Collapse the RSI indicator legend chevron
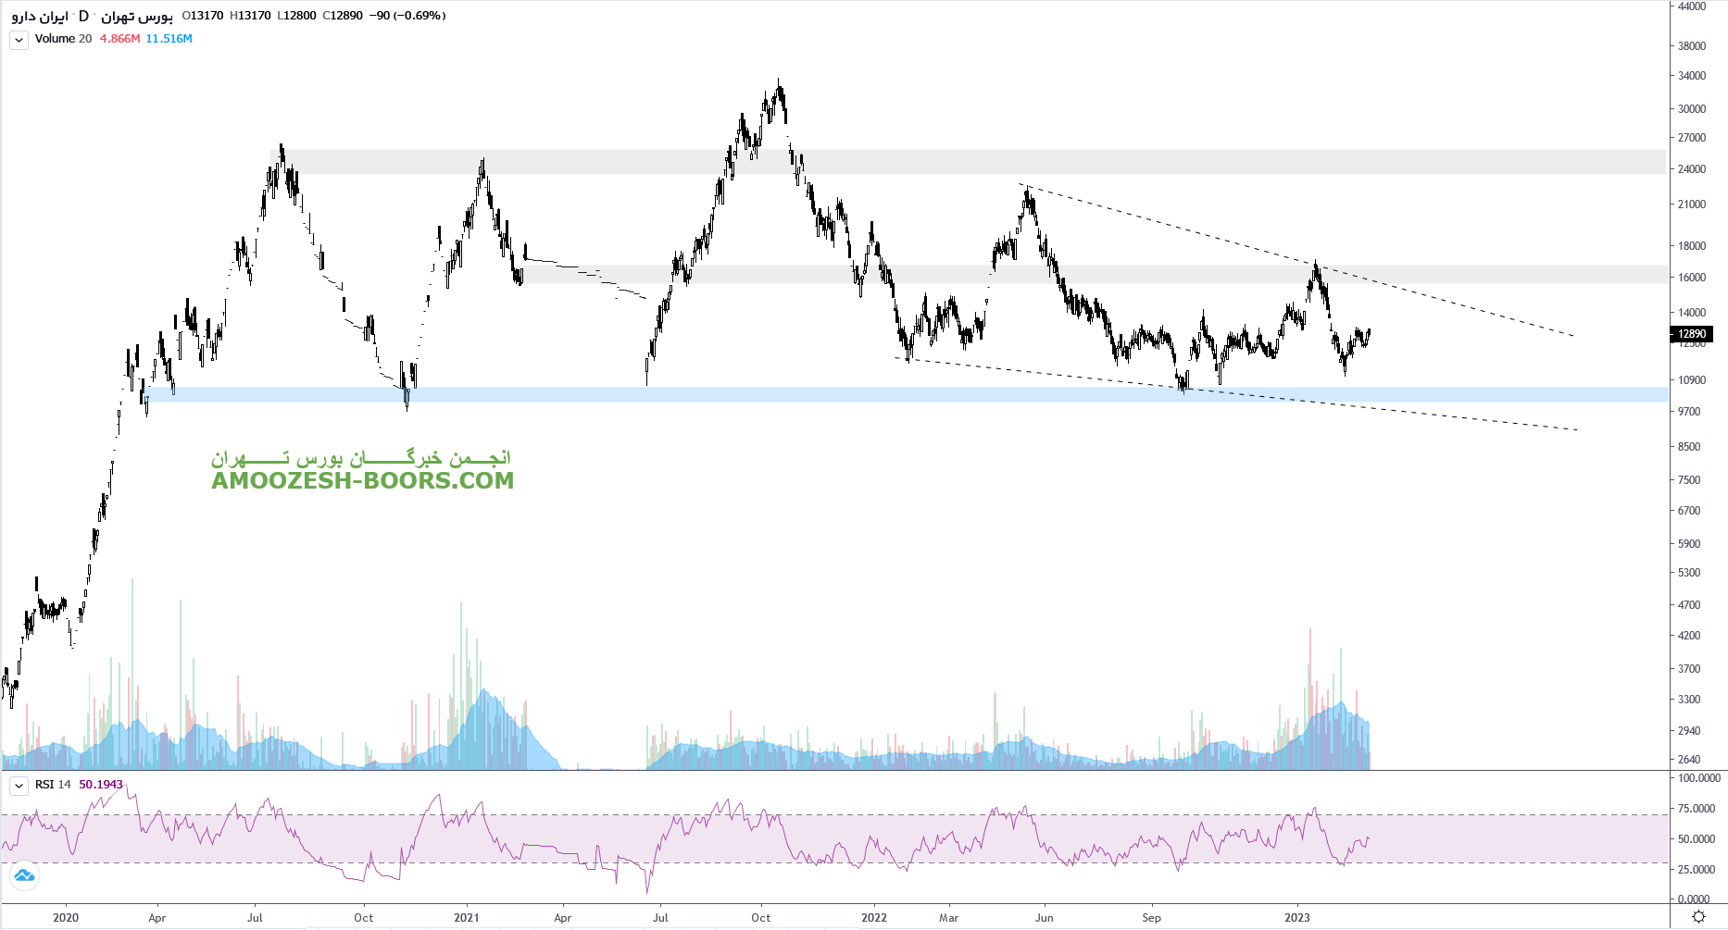This screenshot has height=930, width=1728. [19, 786]
